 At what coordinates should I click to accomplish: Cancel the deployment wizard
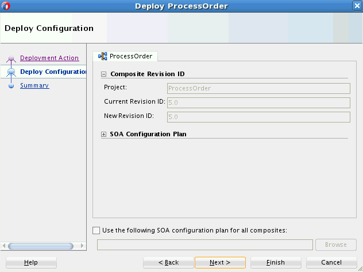point(331,262)
